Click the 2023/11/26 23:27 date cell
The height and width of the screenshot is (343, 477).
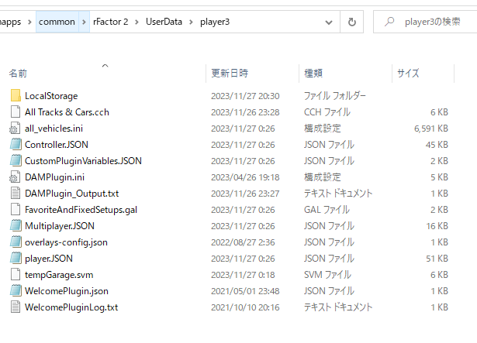tap(245, 194)
